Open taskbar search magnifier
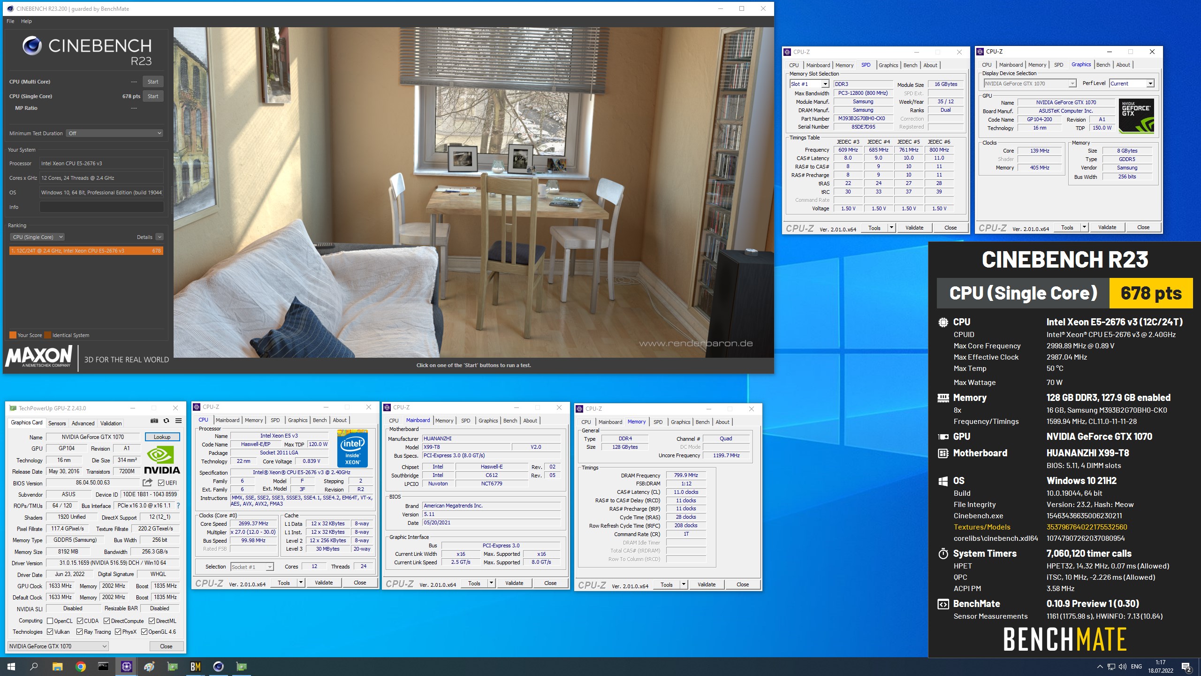The height and width of the screenshot is (676, 1201). [34, 666]
